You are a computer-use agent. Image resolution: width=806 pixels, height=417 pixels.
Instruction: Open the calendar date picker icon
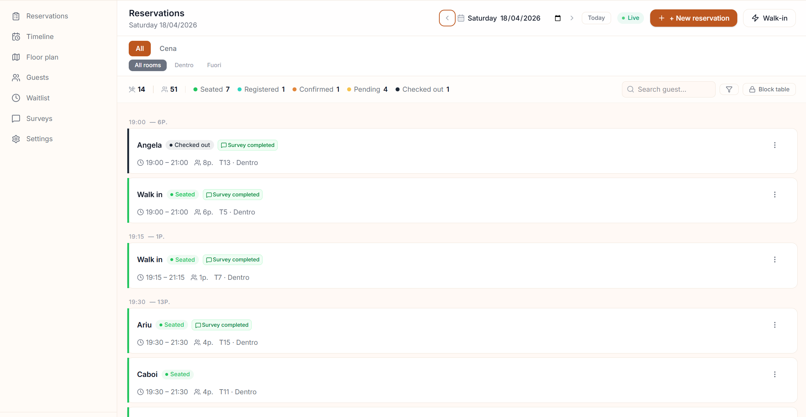[x=558, y=18]
